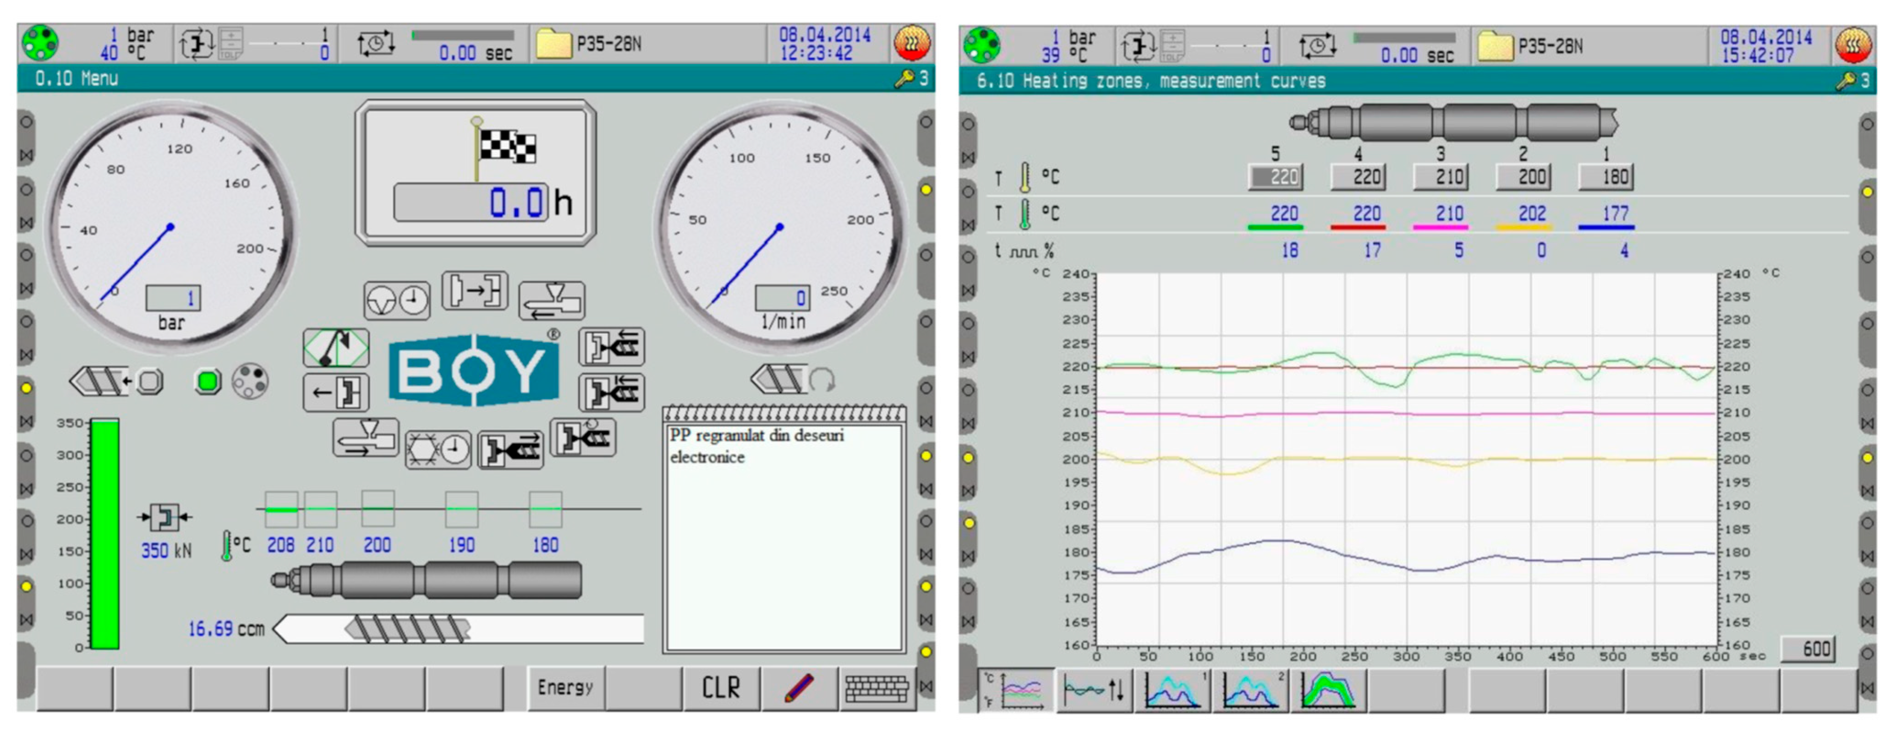The width and height of the screenshot is (1896, 732).
Task: Toggle the gray multi-dot status indicator
Action: pyautogui.click(x=250, y=381)
